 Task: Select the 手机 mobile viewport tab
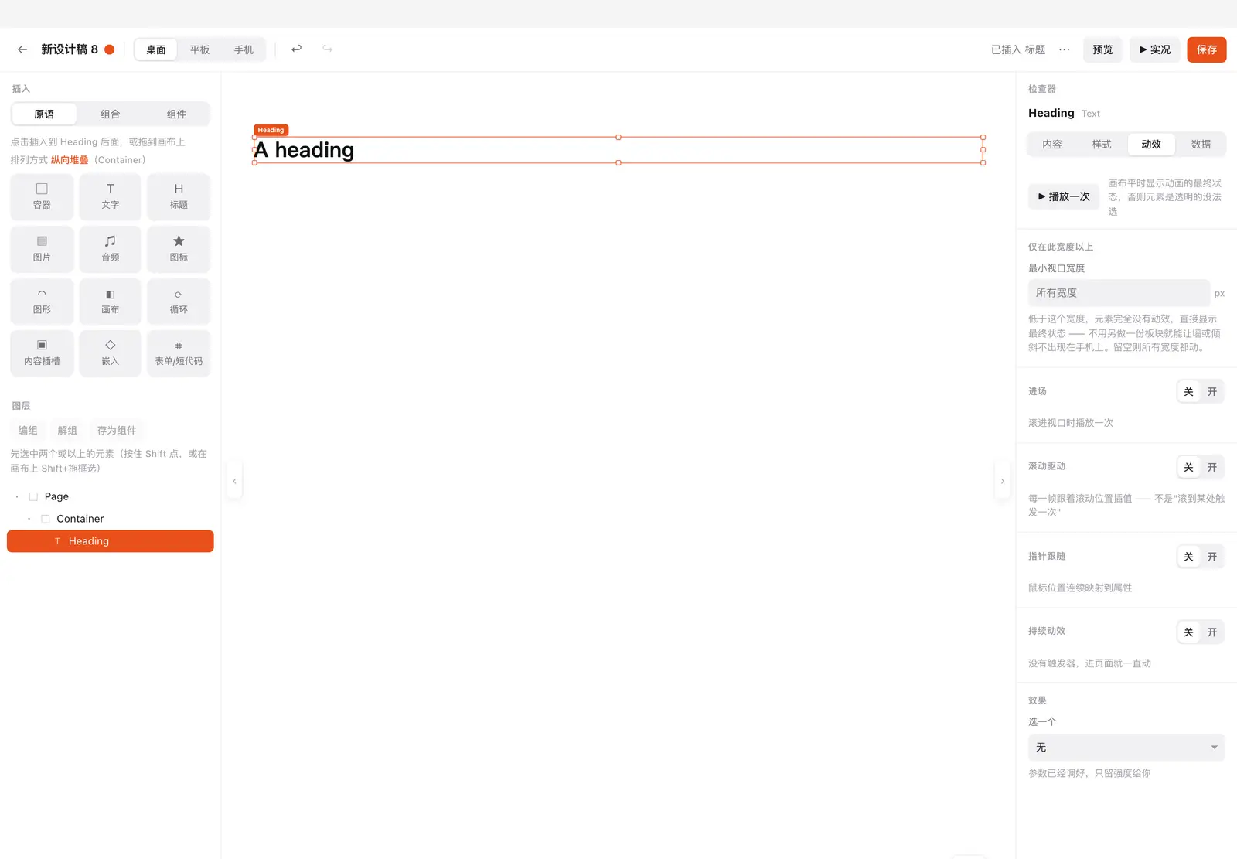point(244,49)
